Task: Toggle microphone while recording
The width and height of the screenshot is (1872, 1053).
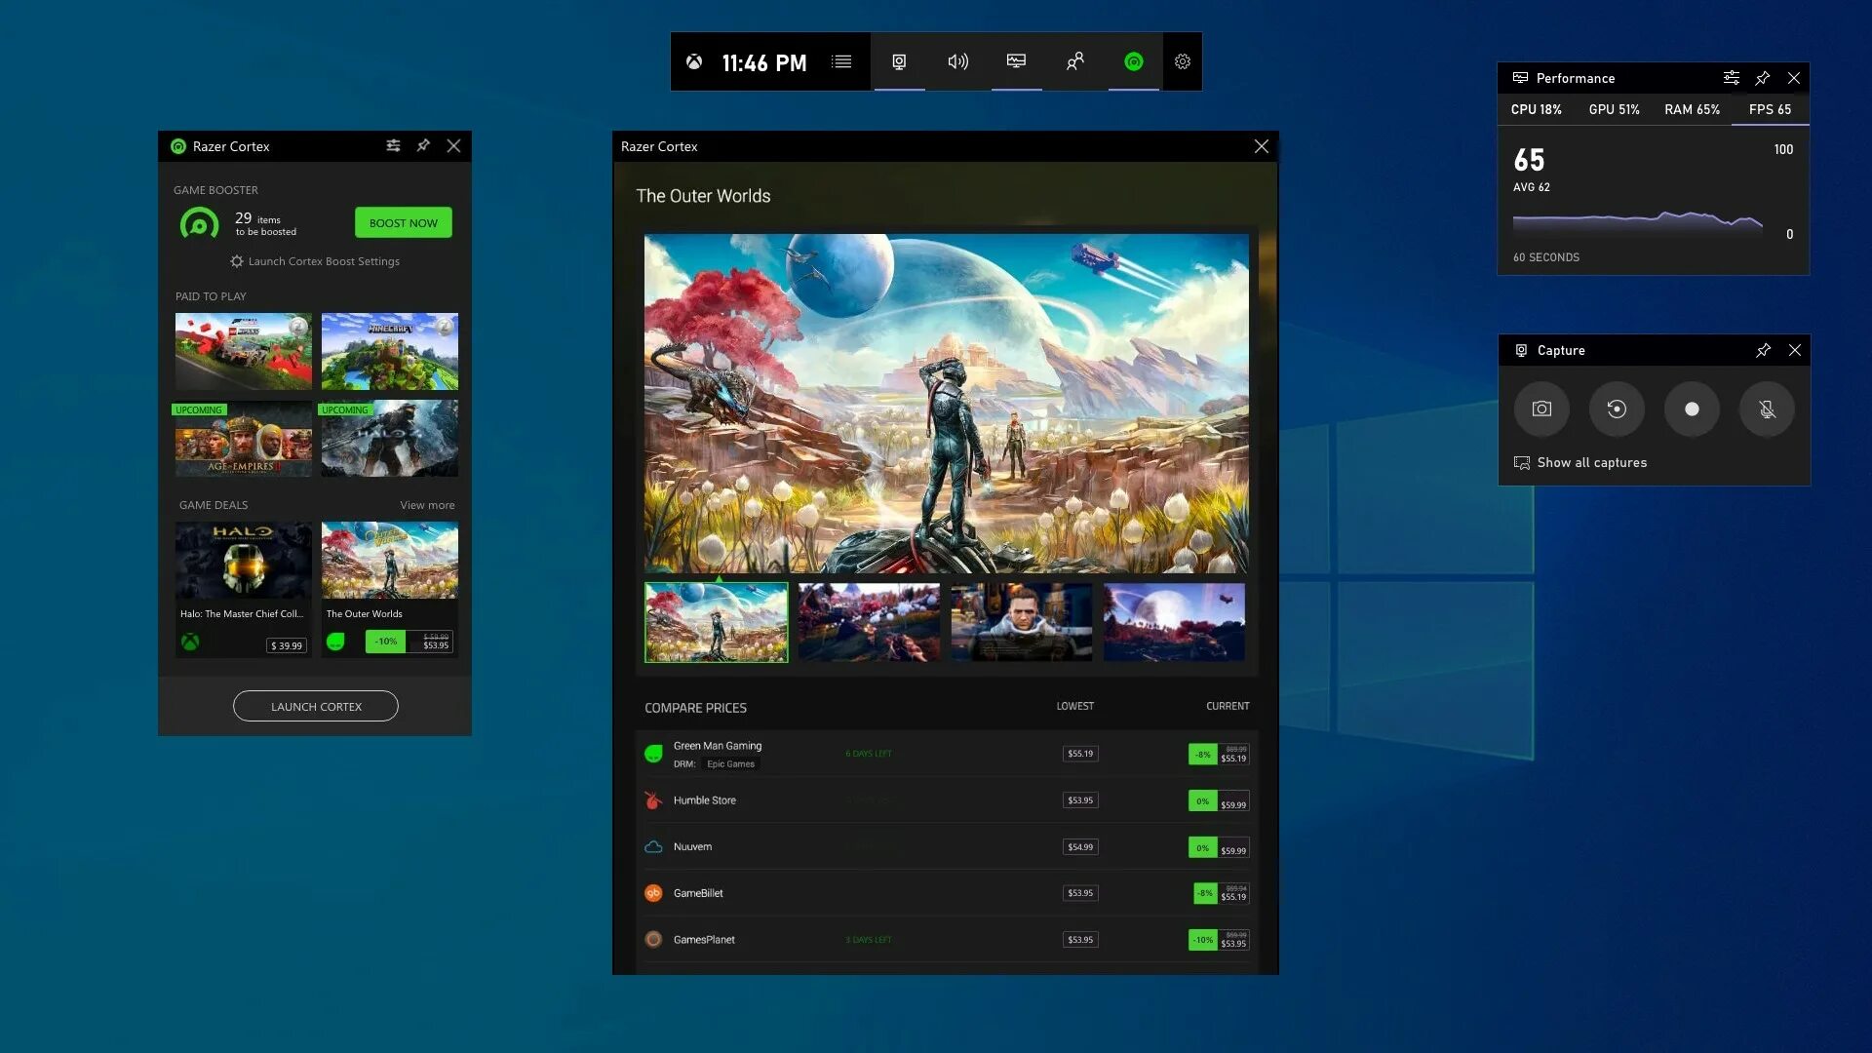Action: click(1767, 409)
